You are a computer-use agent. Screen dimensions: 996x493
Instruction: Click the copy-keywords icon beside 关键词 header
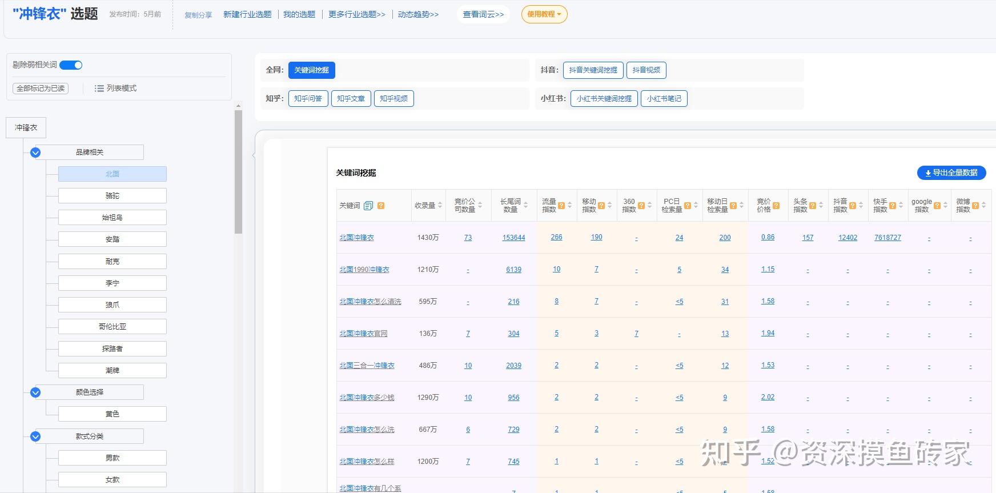[x=368, y=206]
